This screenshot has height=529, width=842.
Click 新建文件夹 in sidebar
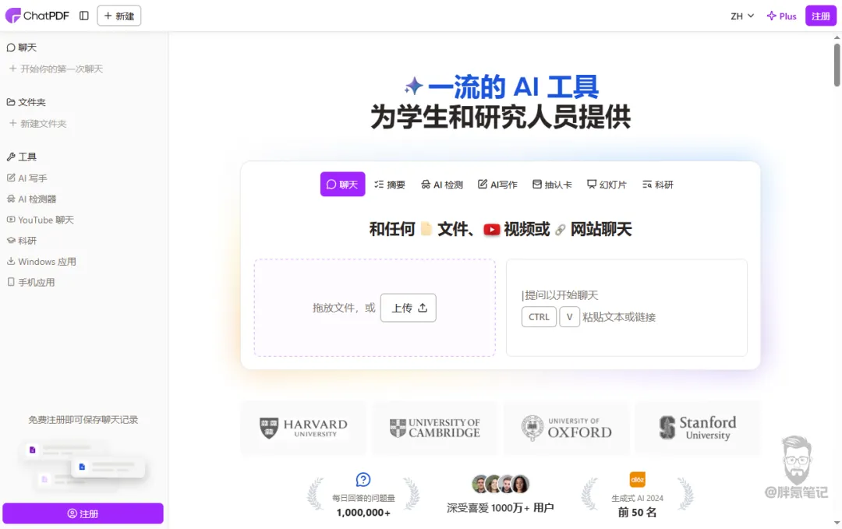point(37,123)
